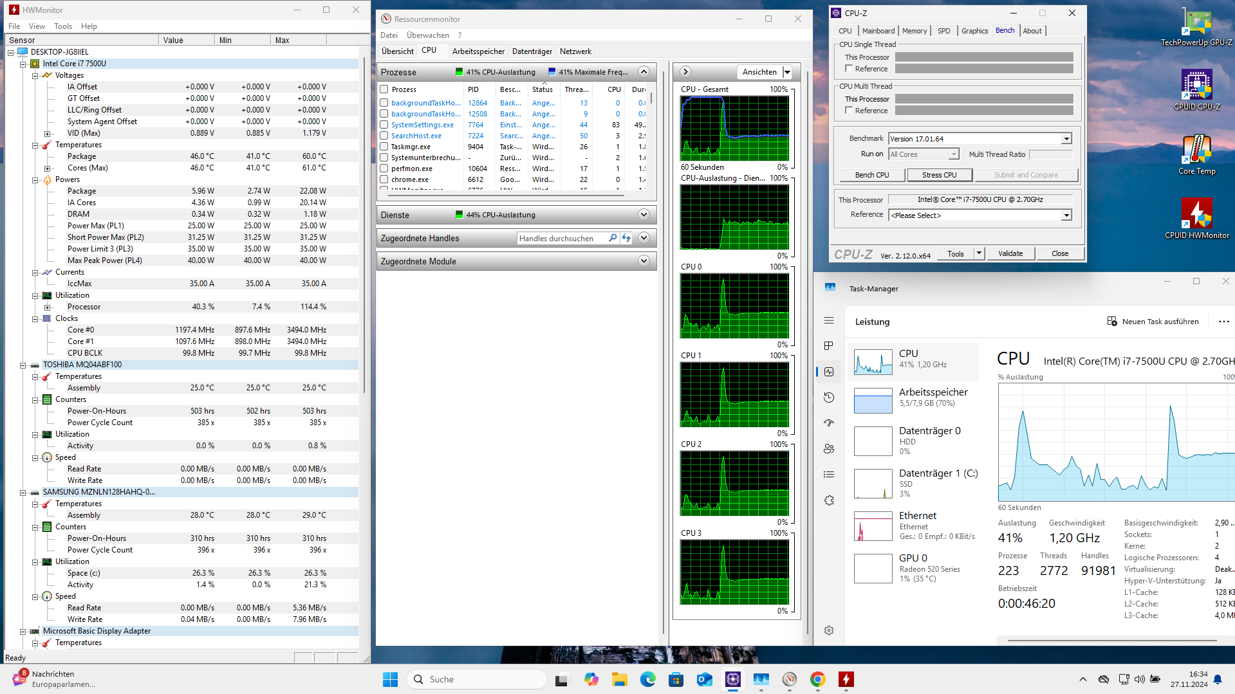Check the backgroundTaskHost PID 12508 checkbox
The width and height of the screenshot is (1235, 694).
pyautogui.click(x=384, y=114)
